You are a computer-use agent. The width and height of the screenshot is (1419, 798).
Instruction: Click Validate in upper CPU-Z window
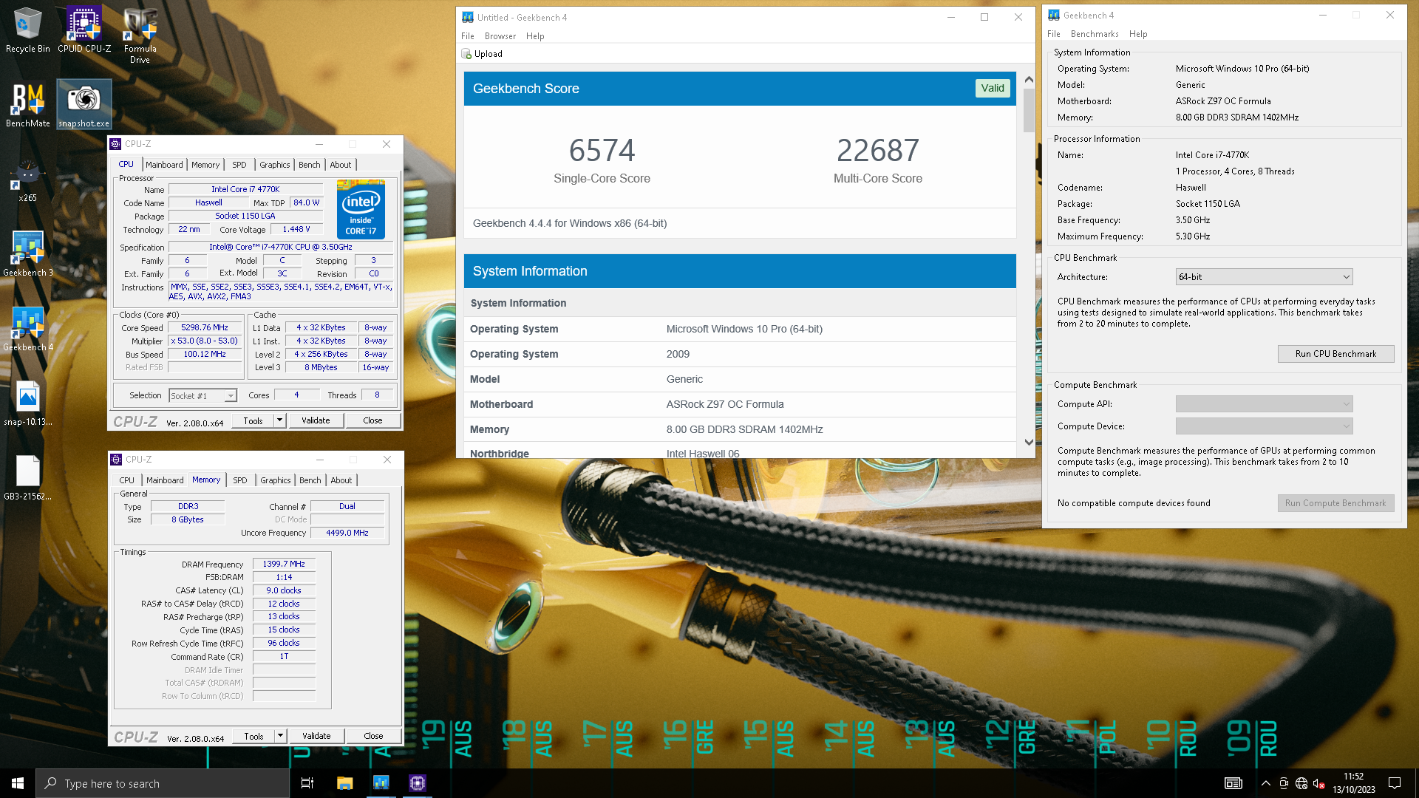point(316,420)
